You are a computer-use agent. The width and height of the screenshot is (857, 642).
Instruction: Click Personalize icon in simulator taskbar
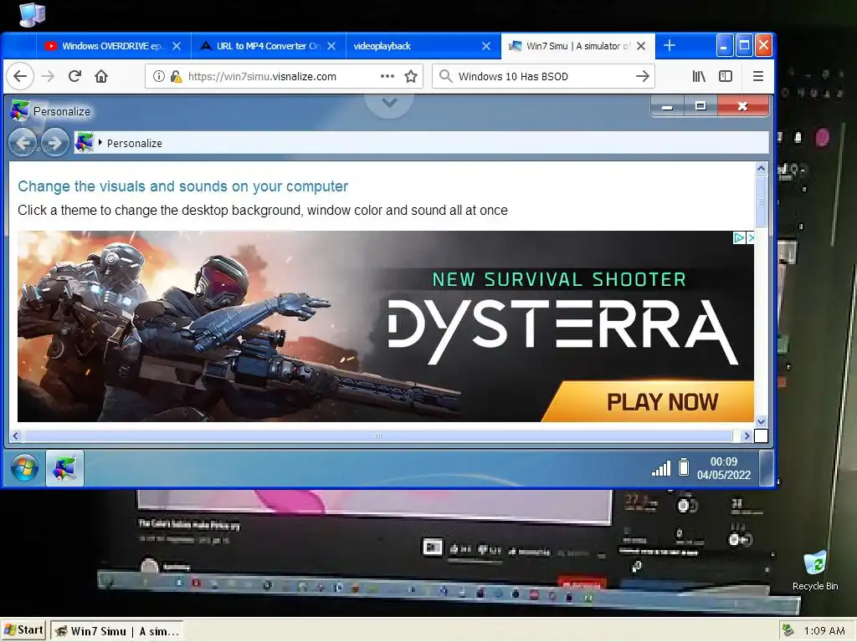[64, 468]
